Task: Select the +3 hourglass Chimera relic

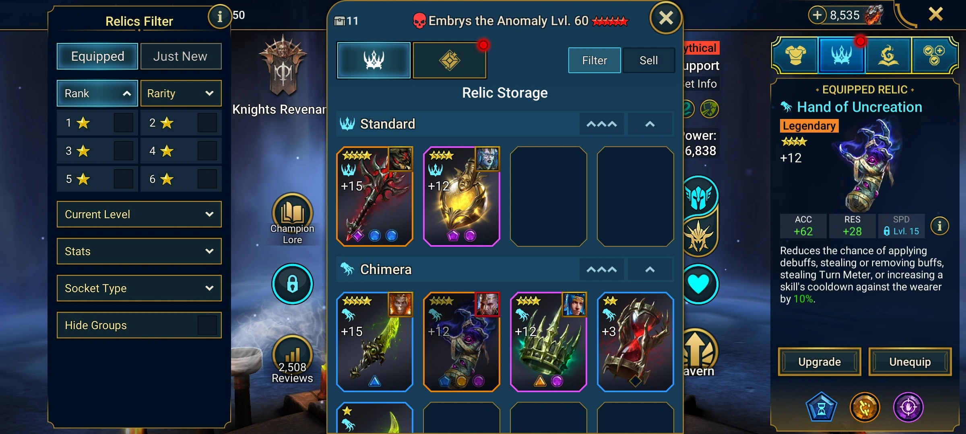Action: point(635,342)
